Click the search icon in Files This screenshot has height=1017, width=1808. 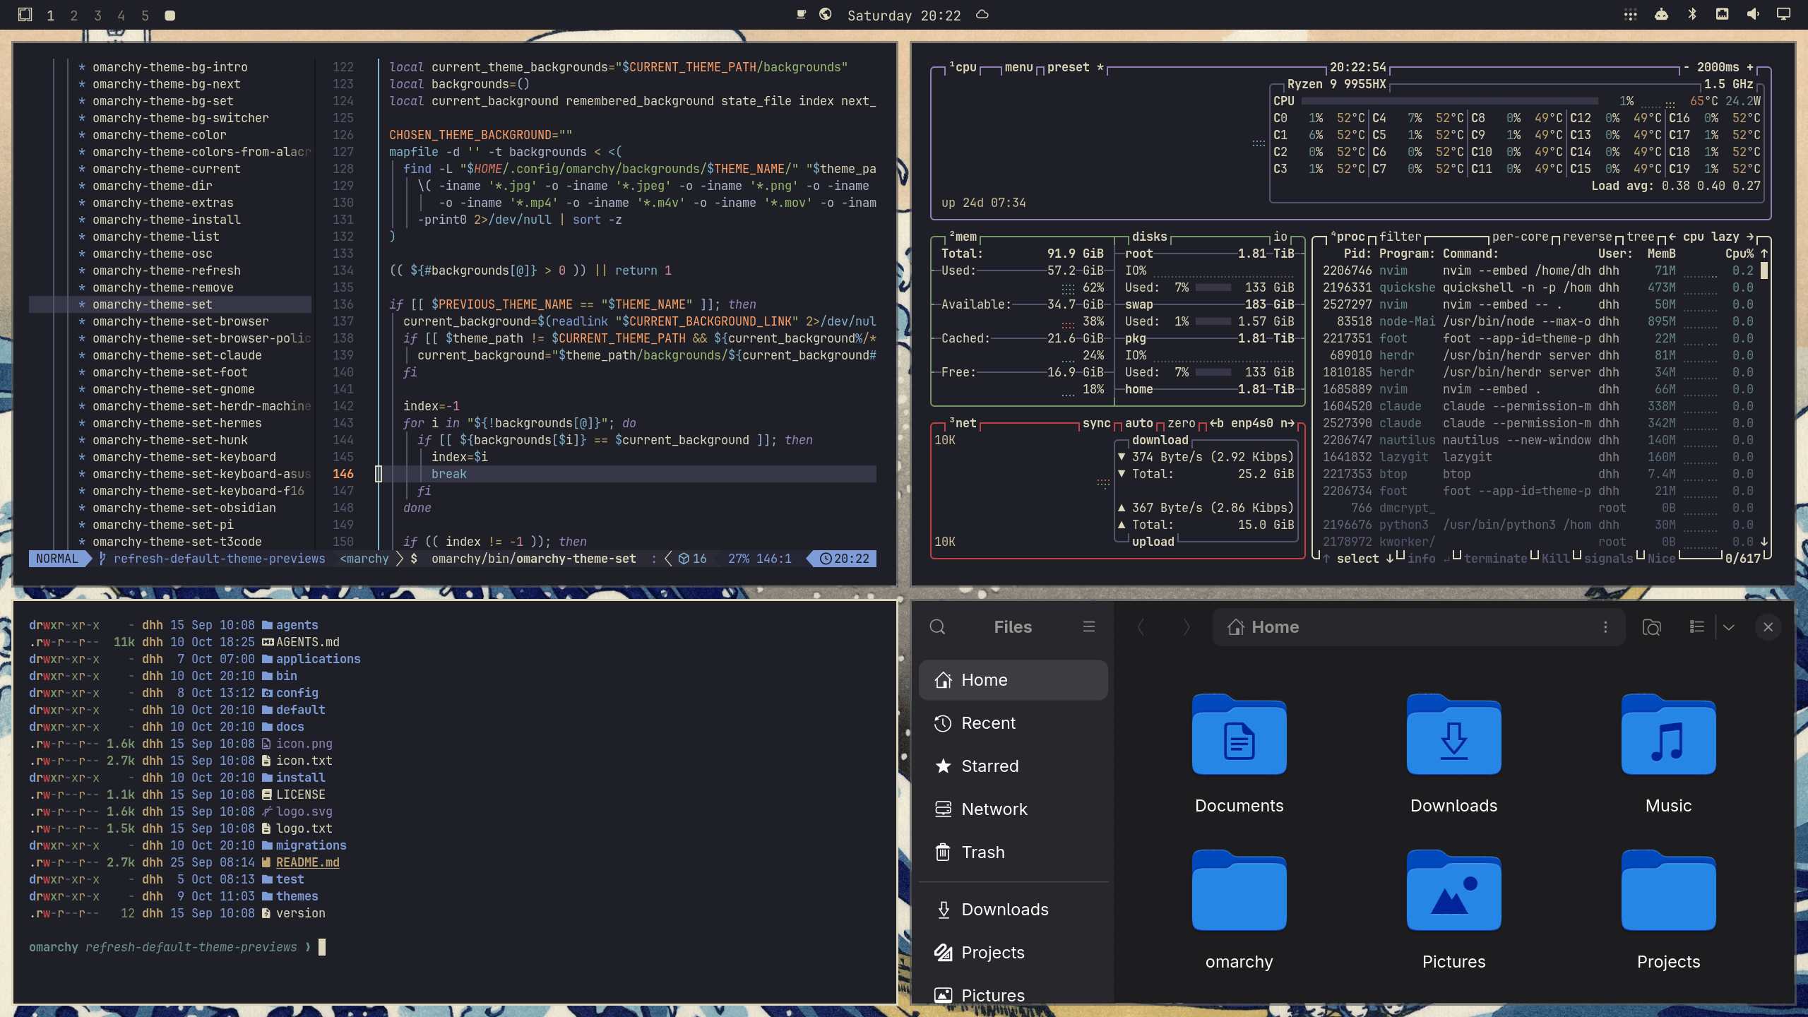[937, 626]
